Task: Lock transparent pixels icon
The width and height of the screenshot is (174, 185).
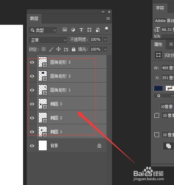Action: 43,49
